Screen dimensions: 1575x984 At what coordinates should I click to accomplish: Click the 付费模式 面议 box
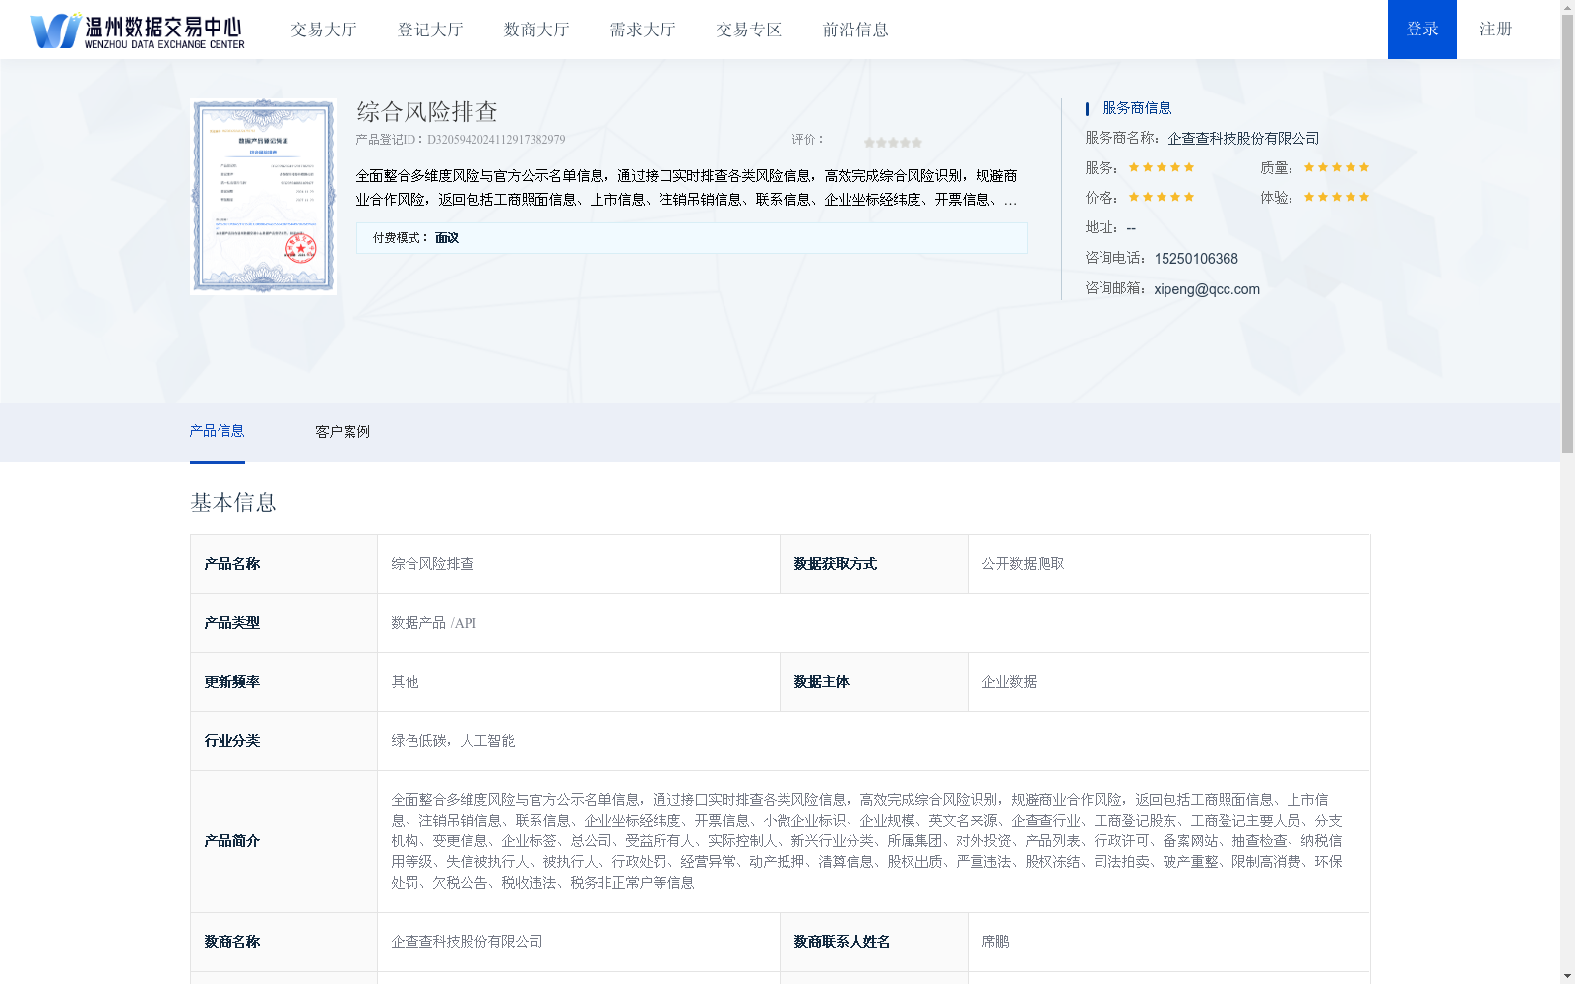[x=691, y=238]
